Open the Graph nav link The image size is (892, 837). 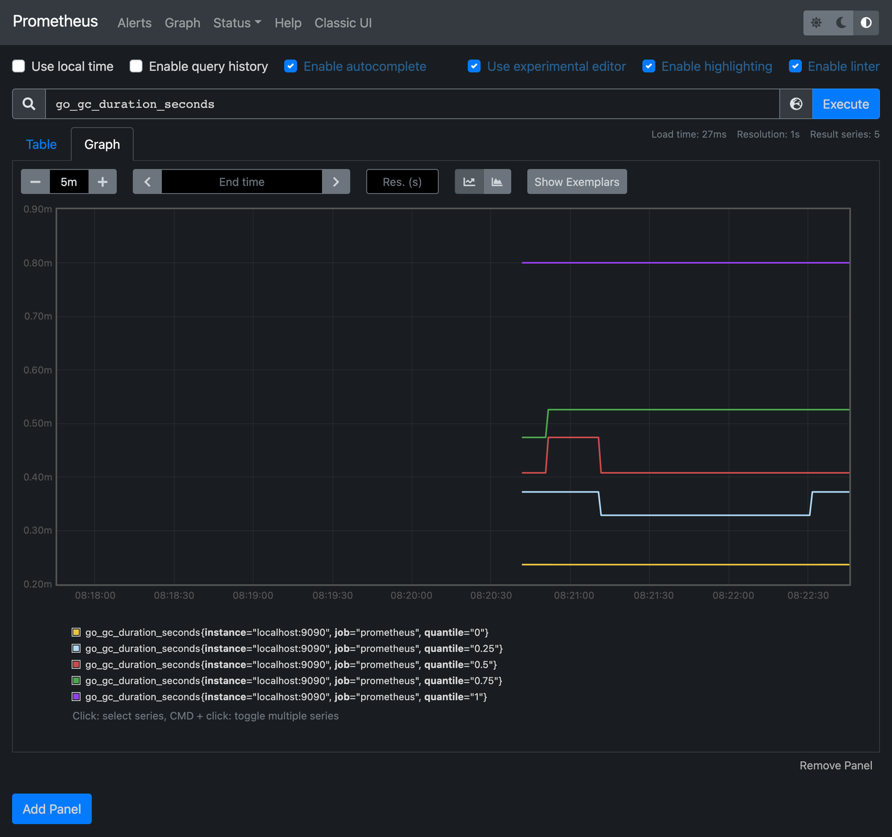point(183,23)
